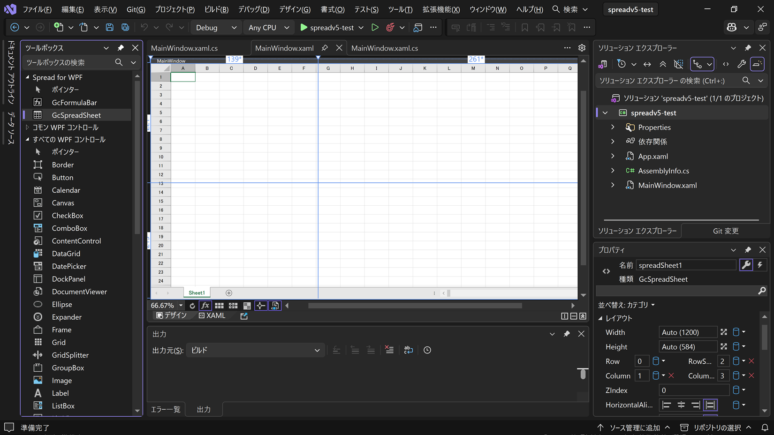Screen dimensions: 774x435
Task: Show event handlers via the lightning icon
Action: [x=760, y=265]
